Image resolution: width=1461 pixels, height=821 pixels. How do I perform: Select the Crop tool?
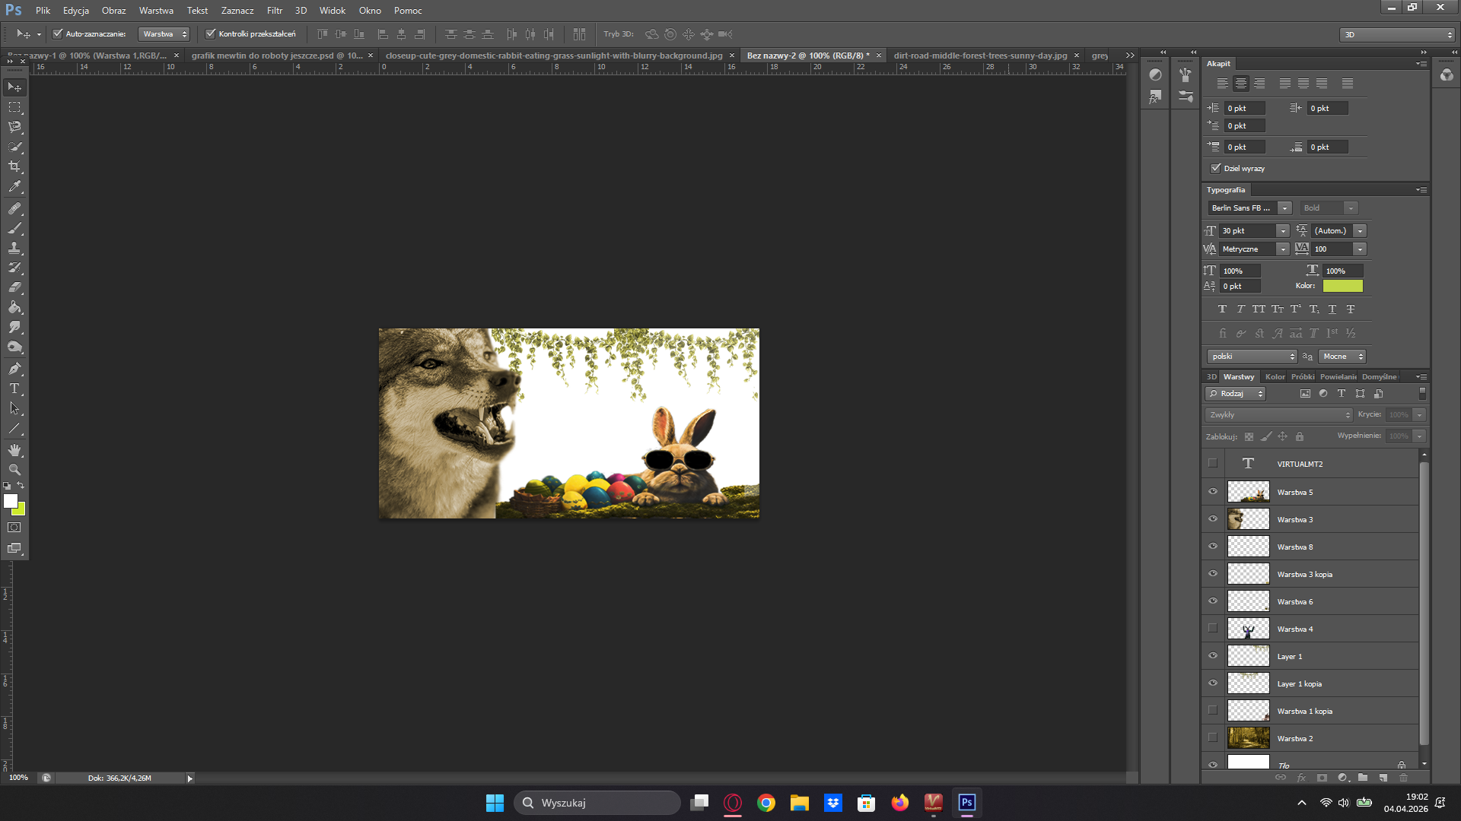(14, 166)
